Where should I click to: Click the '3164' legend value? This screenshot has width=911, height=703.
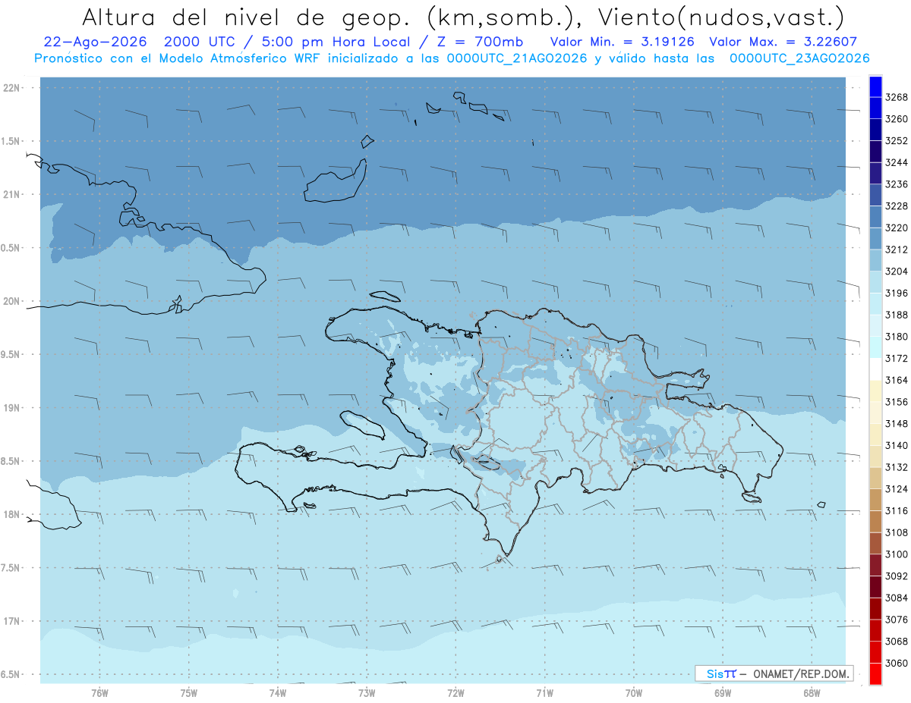897,380
